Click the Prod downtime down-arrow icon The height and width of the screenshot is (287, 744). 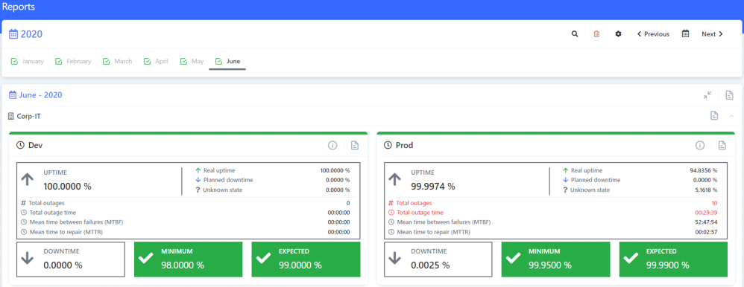395,258
